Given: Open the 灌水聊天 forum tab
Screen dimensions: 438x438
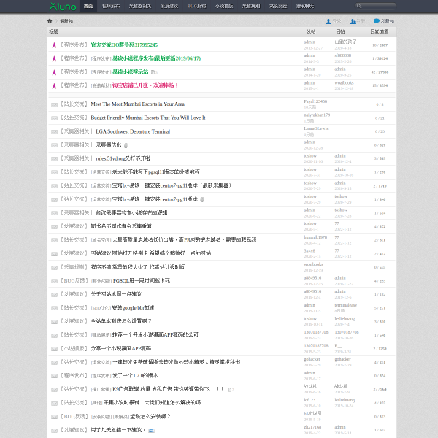Looking at the screenshot, I should (305, 6).
